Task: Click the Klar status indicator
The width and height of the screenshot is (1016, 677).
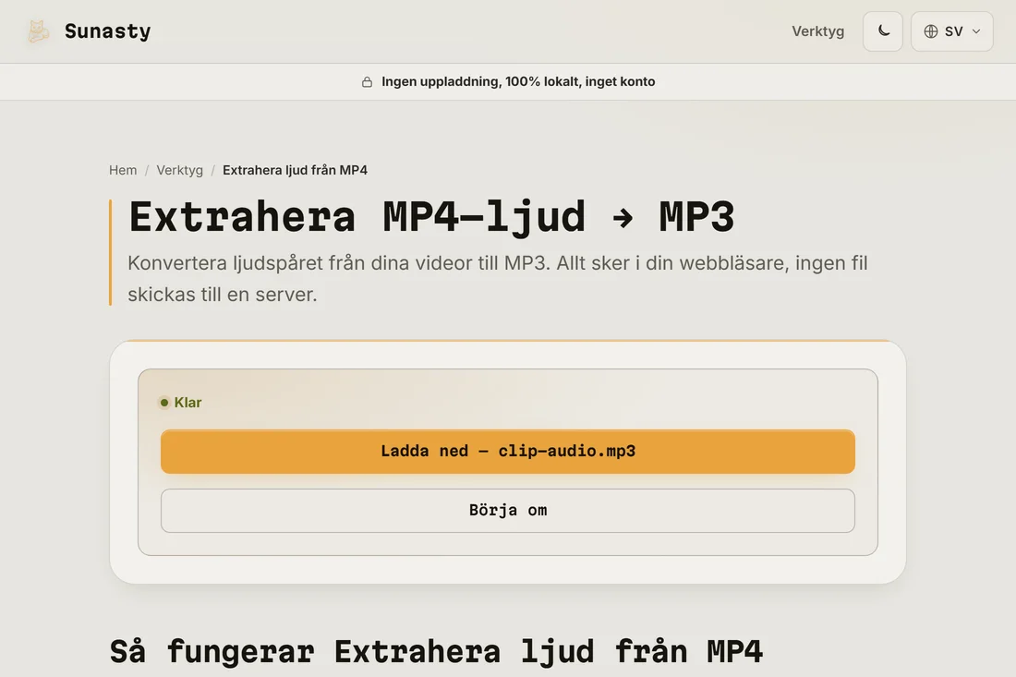Action: pos(181,403)
